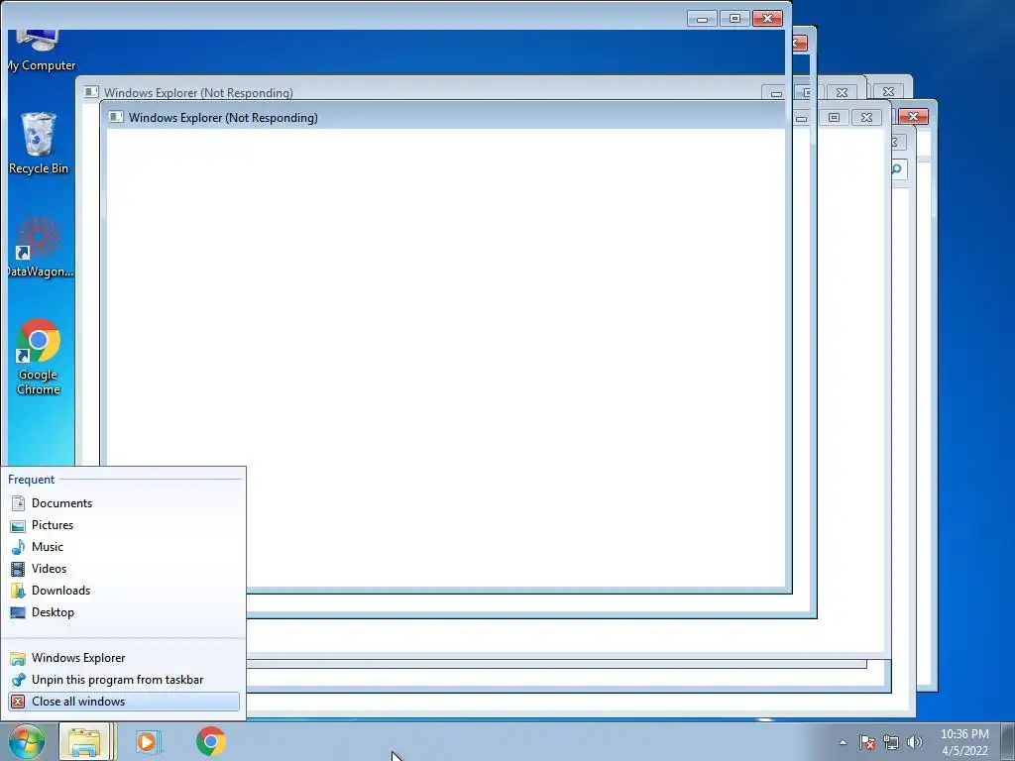Close the second Not Responding Explorer window behind
The width and height of the screenshot is (1015, 761).
842,92
